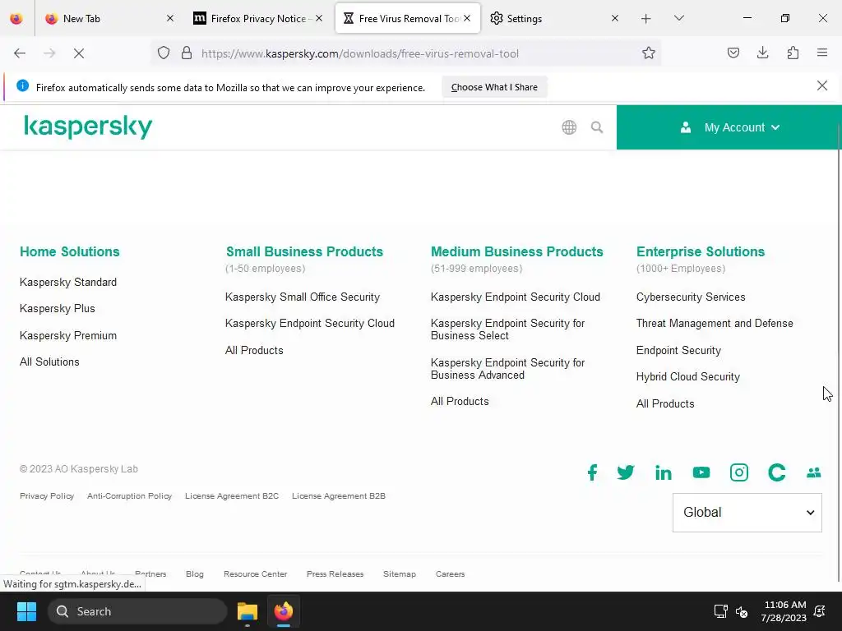Screen dimensions: 842x631
Task: Open Threat Management and Defense link
Action: [x=715, y=323]
